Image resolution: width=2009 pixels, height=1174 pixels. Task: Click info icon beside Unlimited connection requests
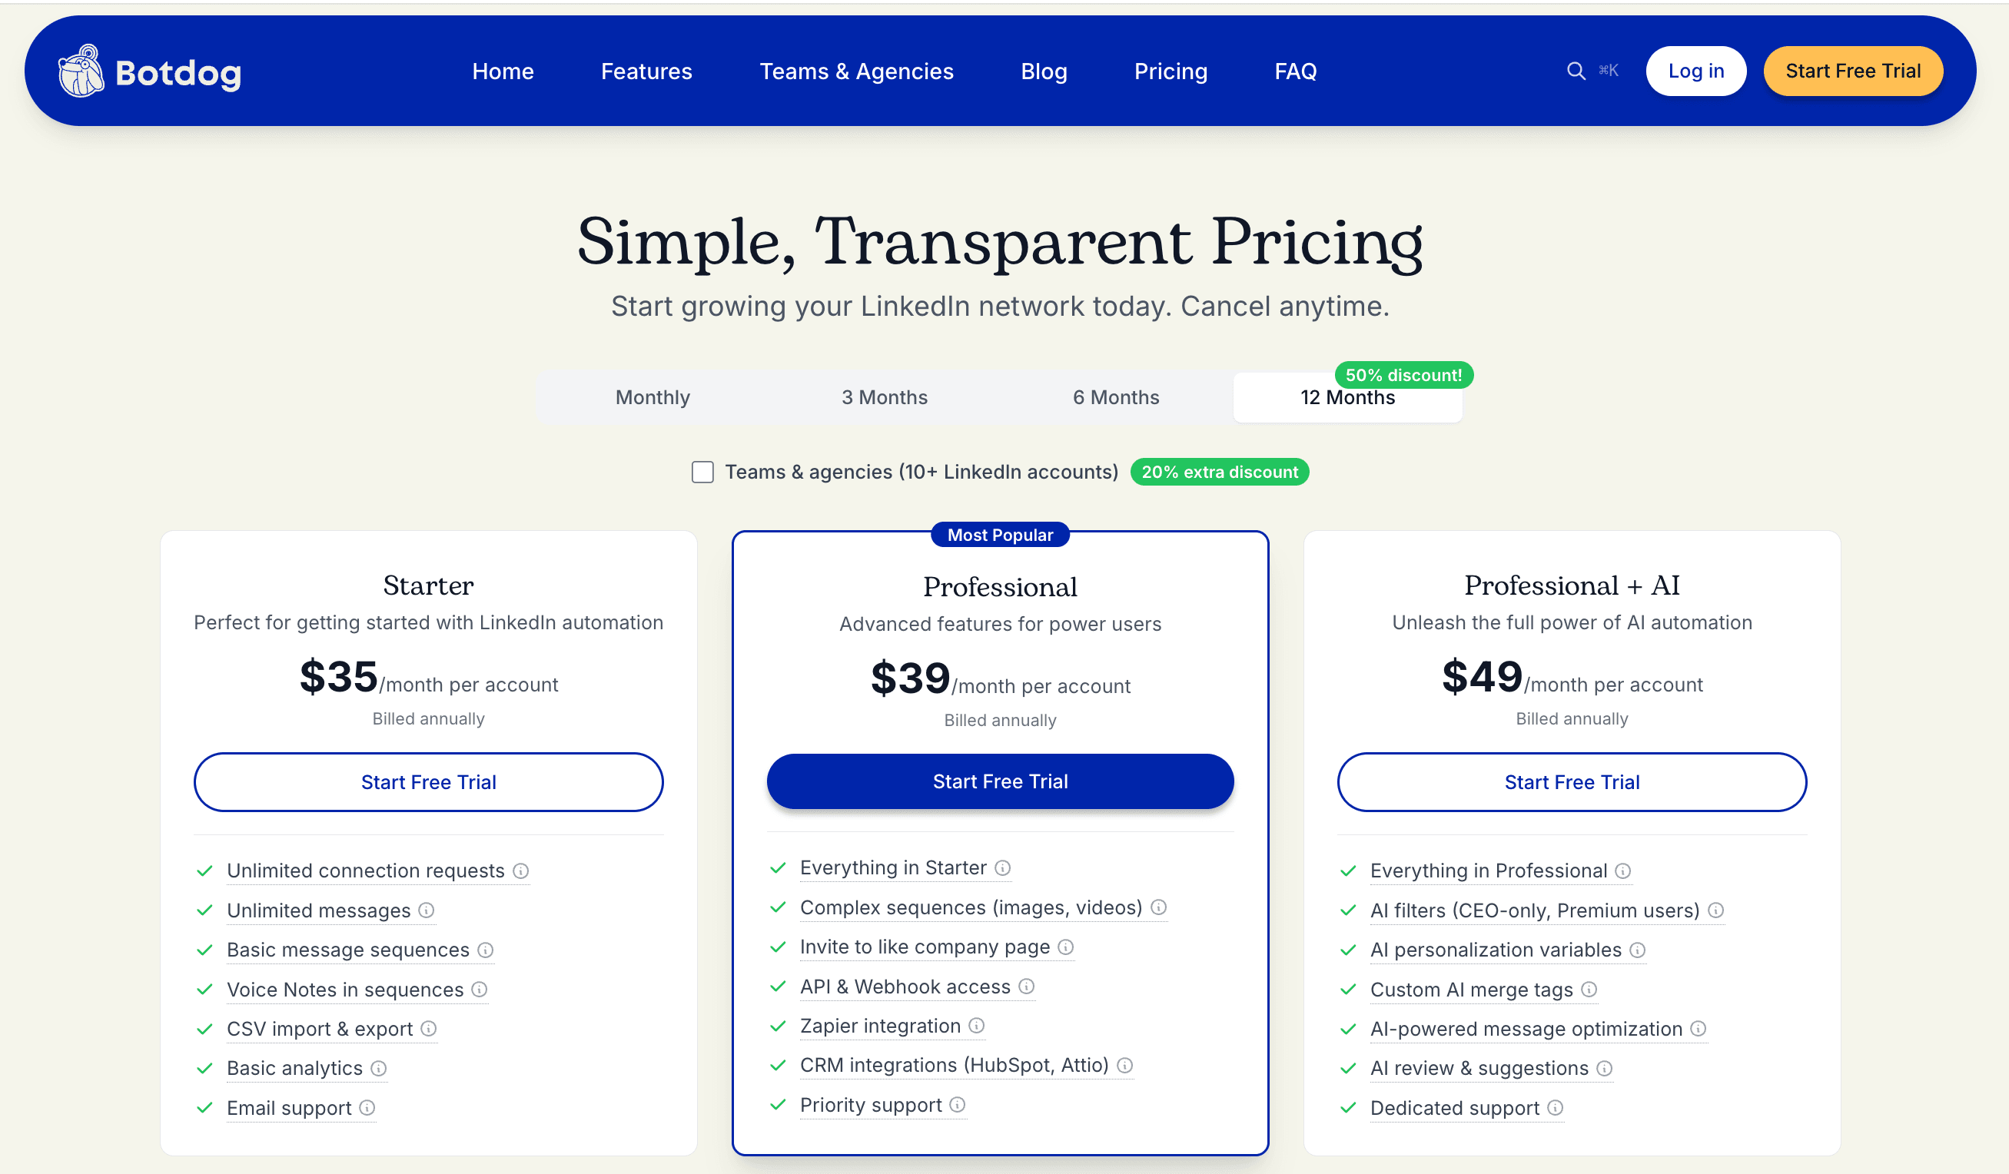520,871
